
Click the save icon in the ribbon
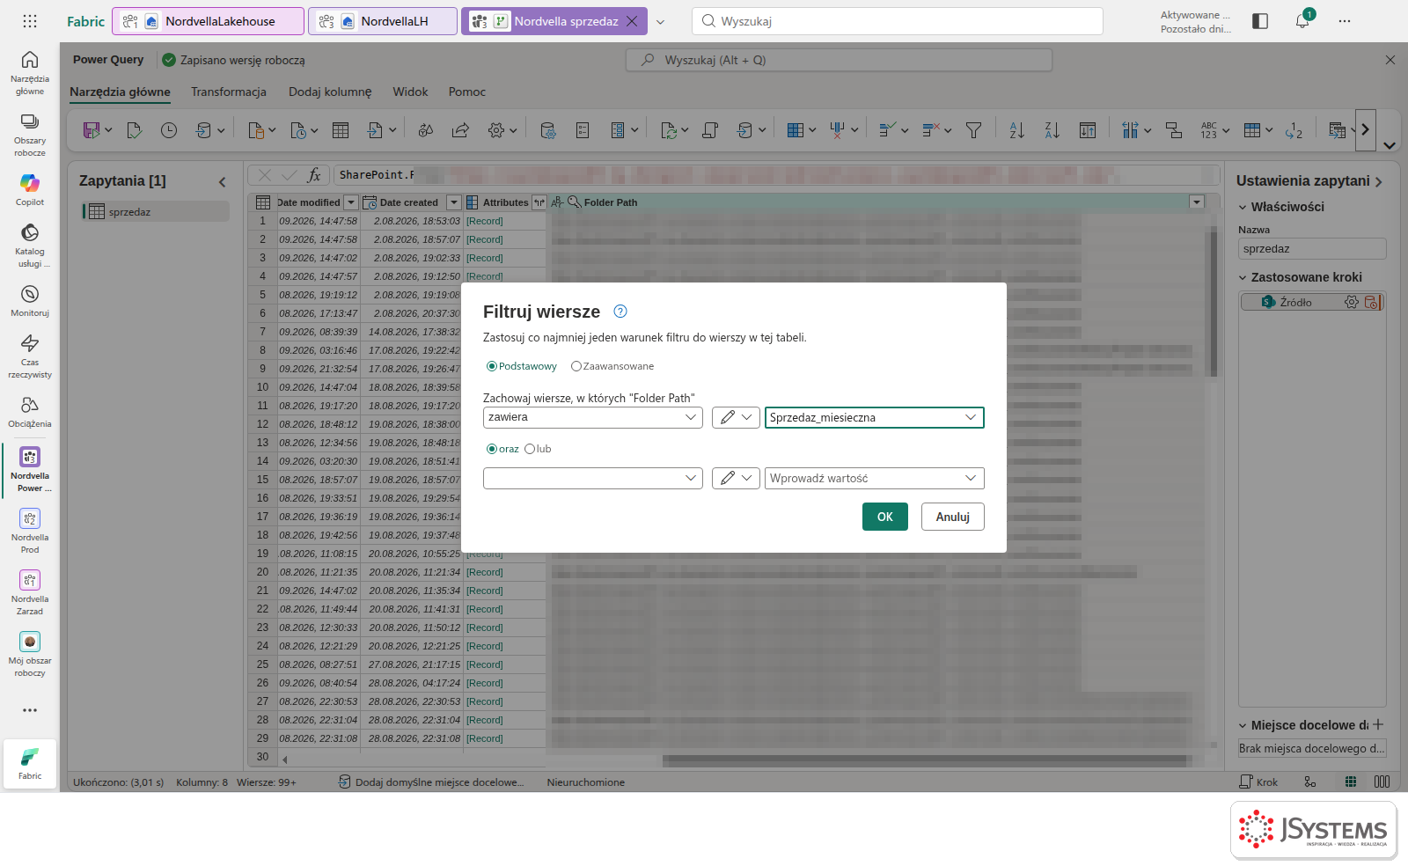coord(92,130)
